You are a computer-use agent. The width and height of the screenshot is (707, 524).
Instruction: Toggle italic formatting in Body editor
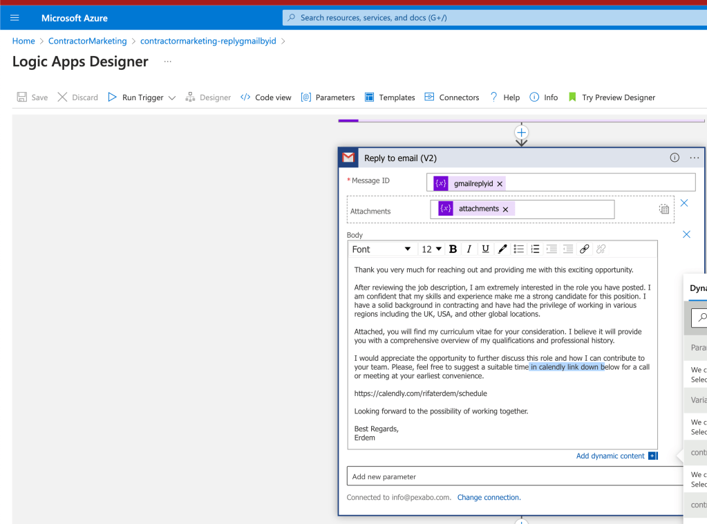tap(469, 249)
